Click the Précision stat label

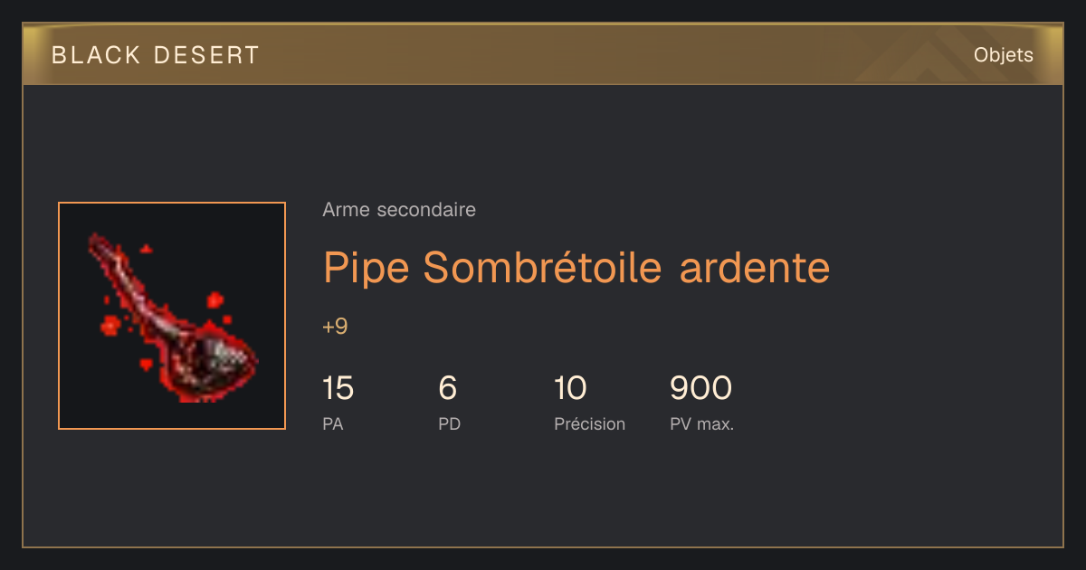click(x=589, y=423)
